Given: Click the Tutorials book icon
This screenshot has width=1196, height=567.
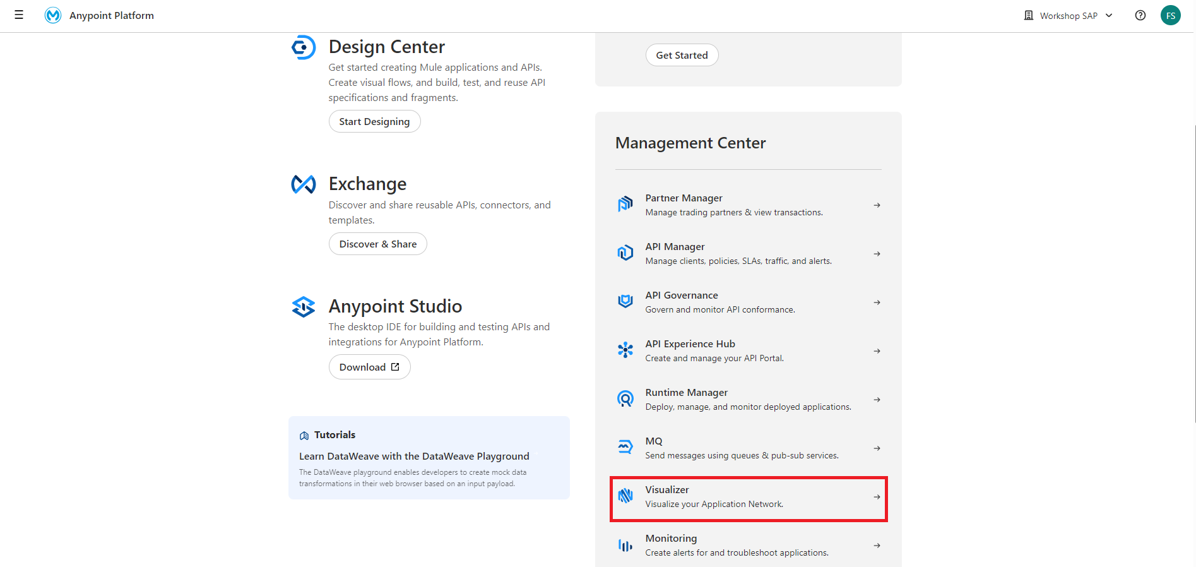Looking at the screenshot, I should (x=304, y=436).
